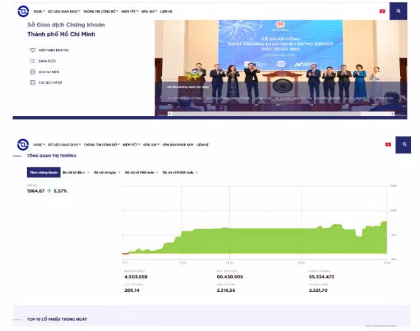Viewport: 420px width, 331px height.
Task: Click the HOSE logo in top header
Action: tap(23, 11)
